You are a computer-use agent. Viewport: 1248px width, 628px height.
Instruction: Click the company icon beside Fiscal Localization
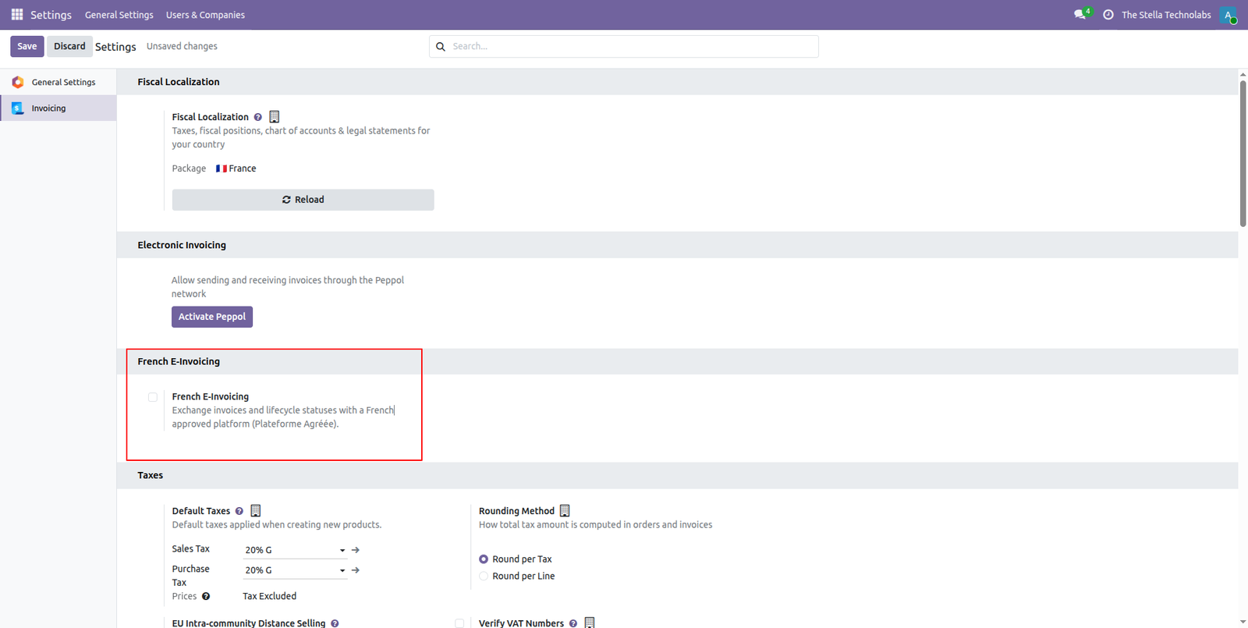click(x=275, y=117)
